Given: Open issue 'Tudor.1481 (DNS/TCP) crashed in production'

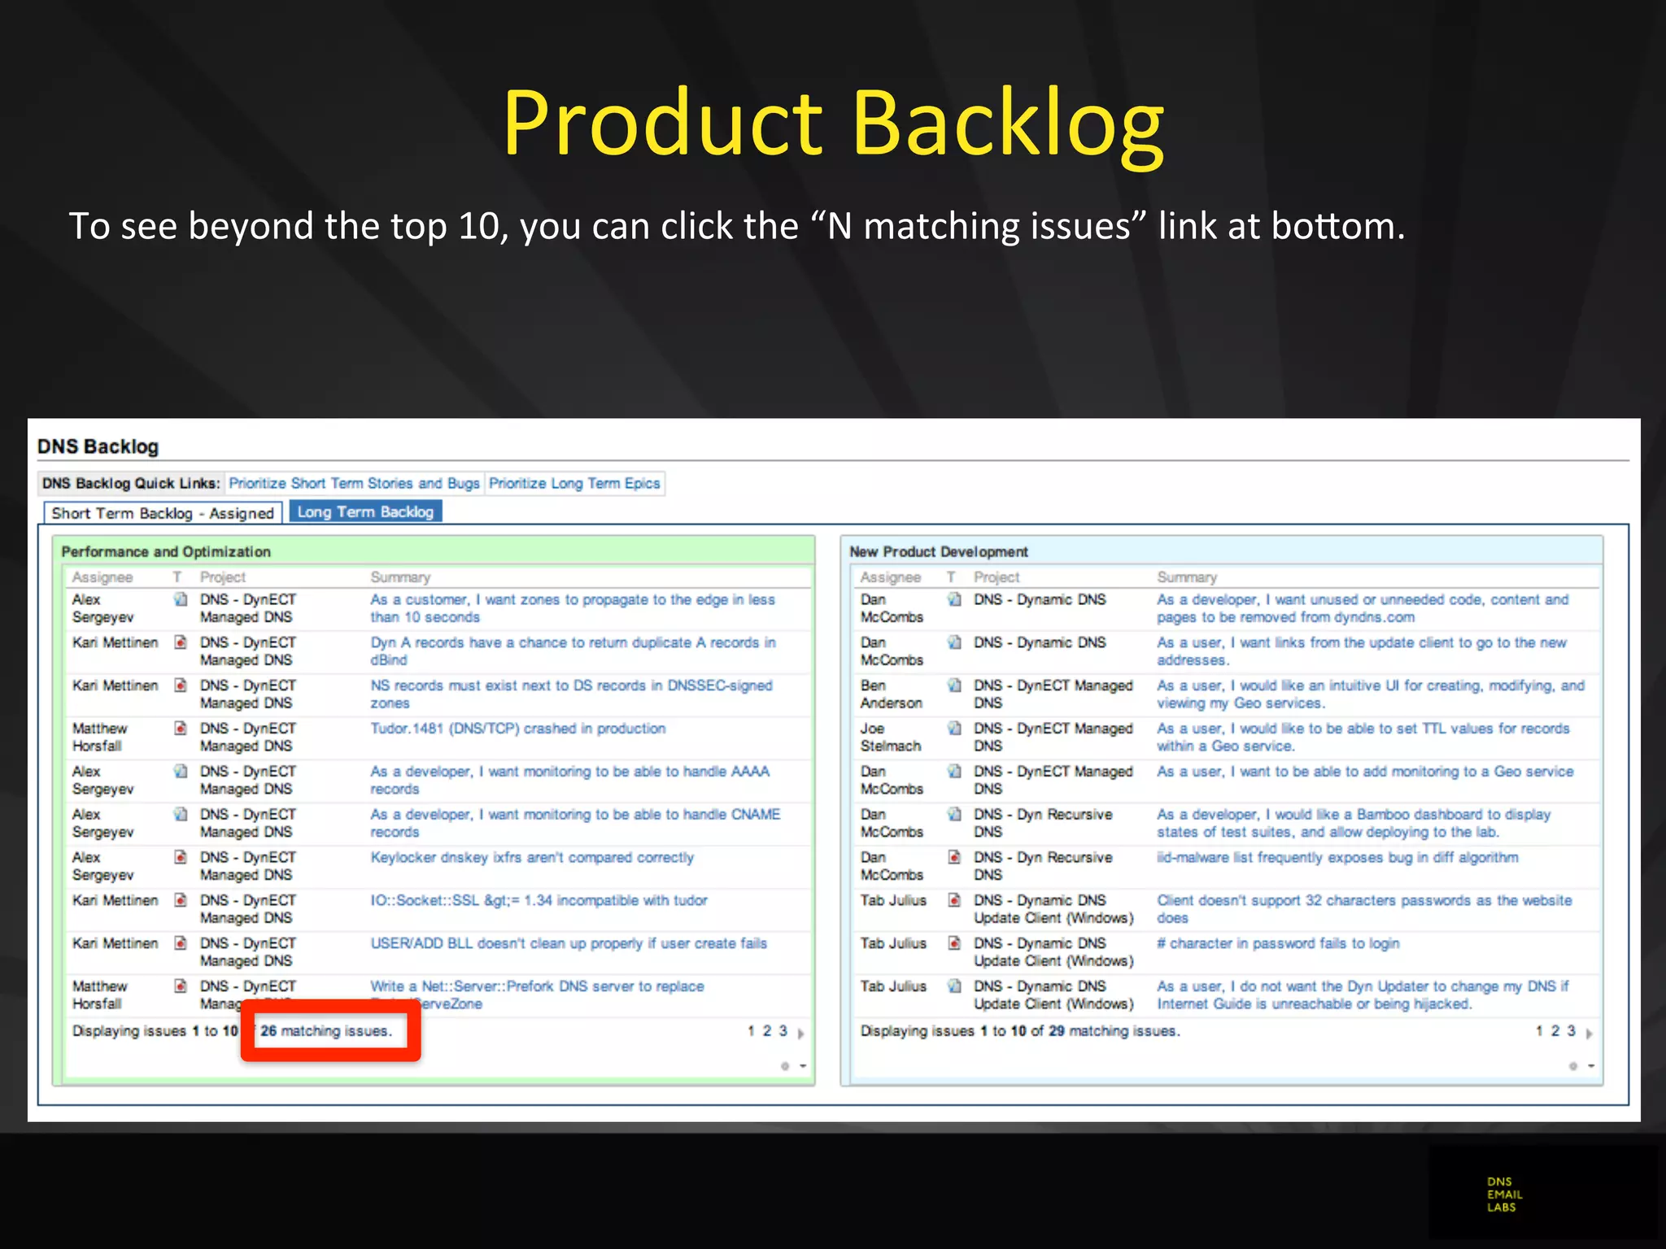Looking at the screenshot, I should pos(518,729).
